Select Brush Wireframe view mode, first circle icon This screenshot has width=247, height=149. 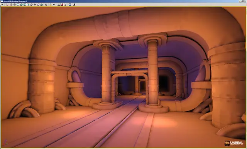pyautogui.click(x=11, y=5)
